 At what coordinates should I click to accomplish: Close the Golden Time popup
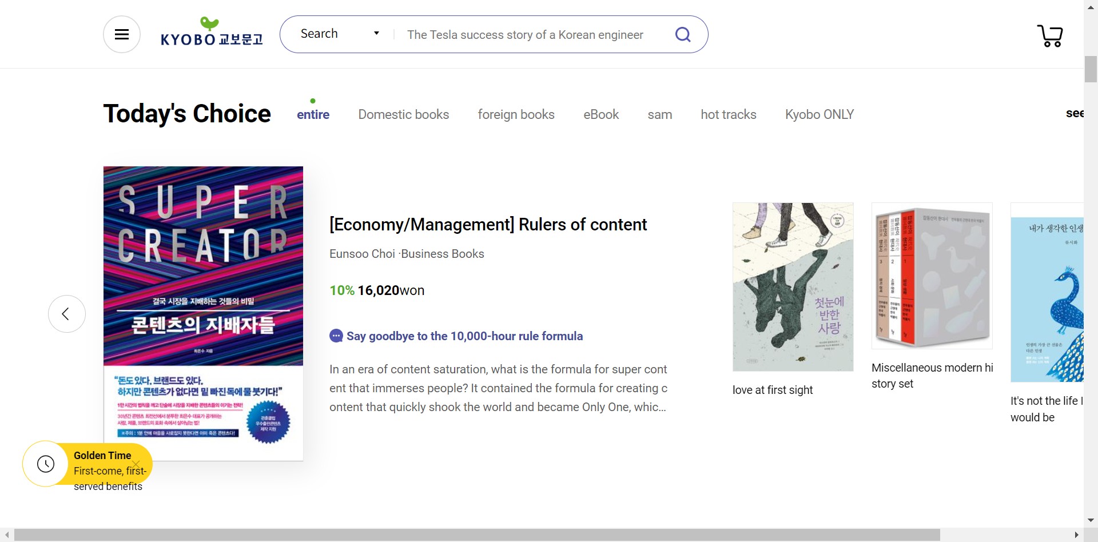136,464
